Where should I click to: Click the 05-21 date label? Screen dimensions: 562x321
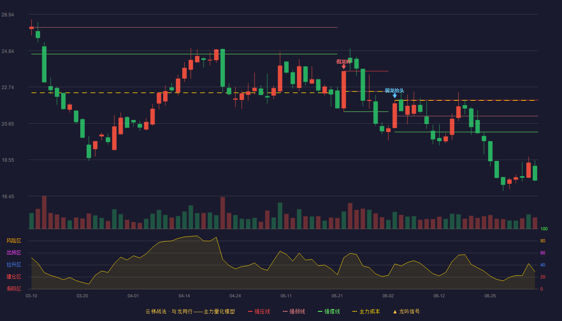[337, 296]
